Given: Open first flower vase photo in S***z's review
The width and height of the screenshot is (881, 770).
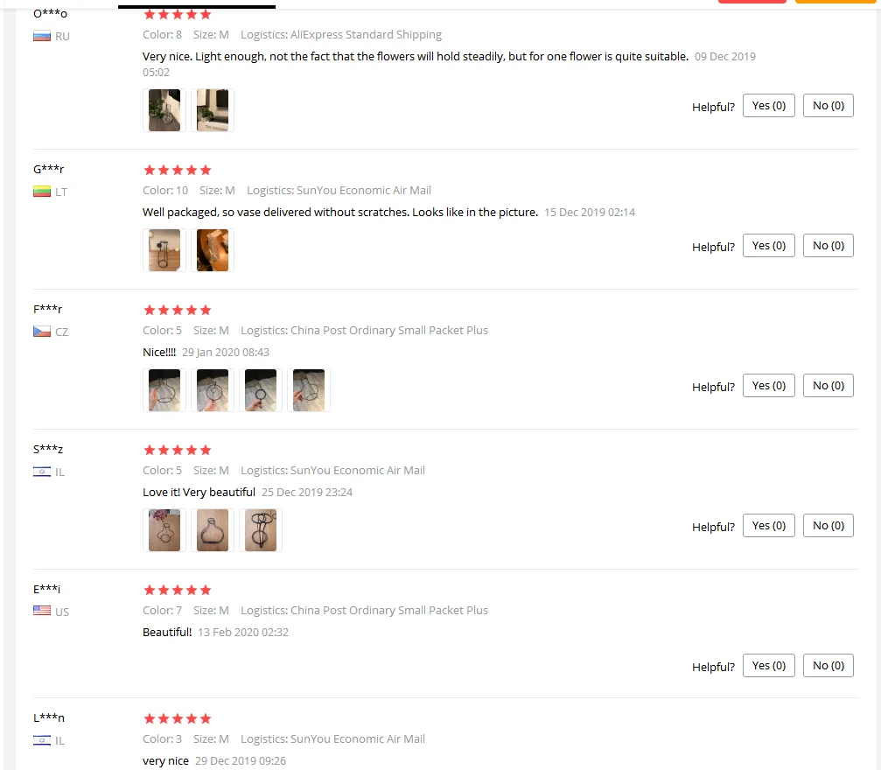Looking at the screenshot, I should click(x=164, y=530).
